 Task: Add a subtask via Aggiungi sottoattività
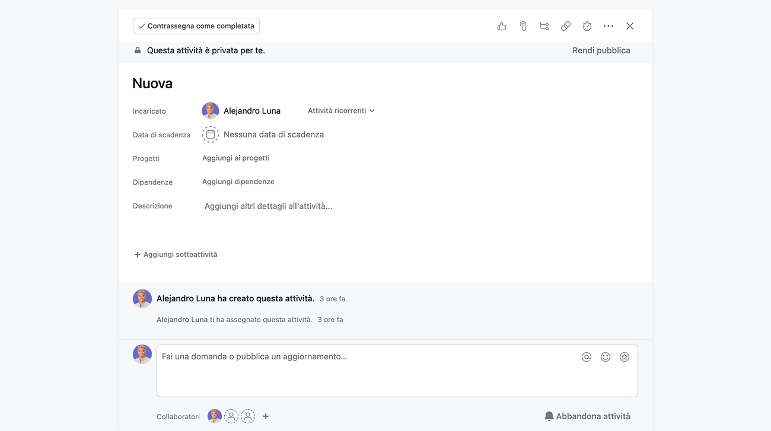click(176, 255)
